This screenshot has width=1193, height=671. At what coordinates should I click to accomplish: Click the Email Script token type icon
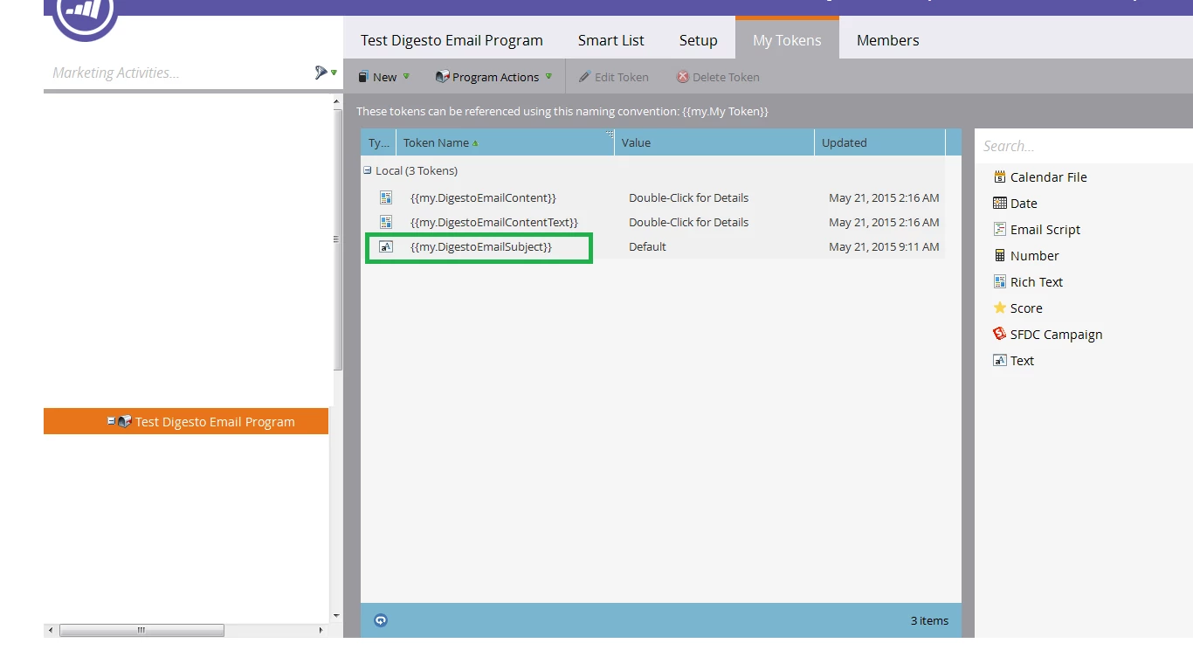pyautogui.click(x=1000, y=229)
